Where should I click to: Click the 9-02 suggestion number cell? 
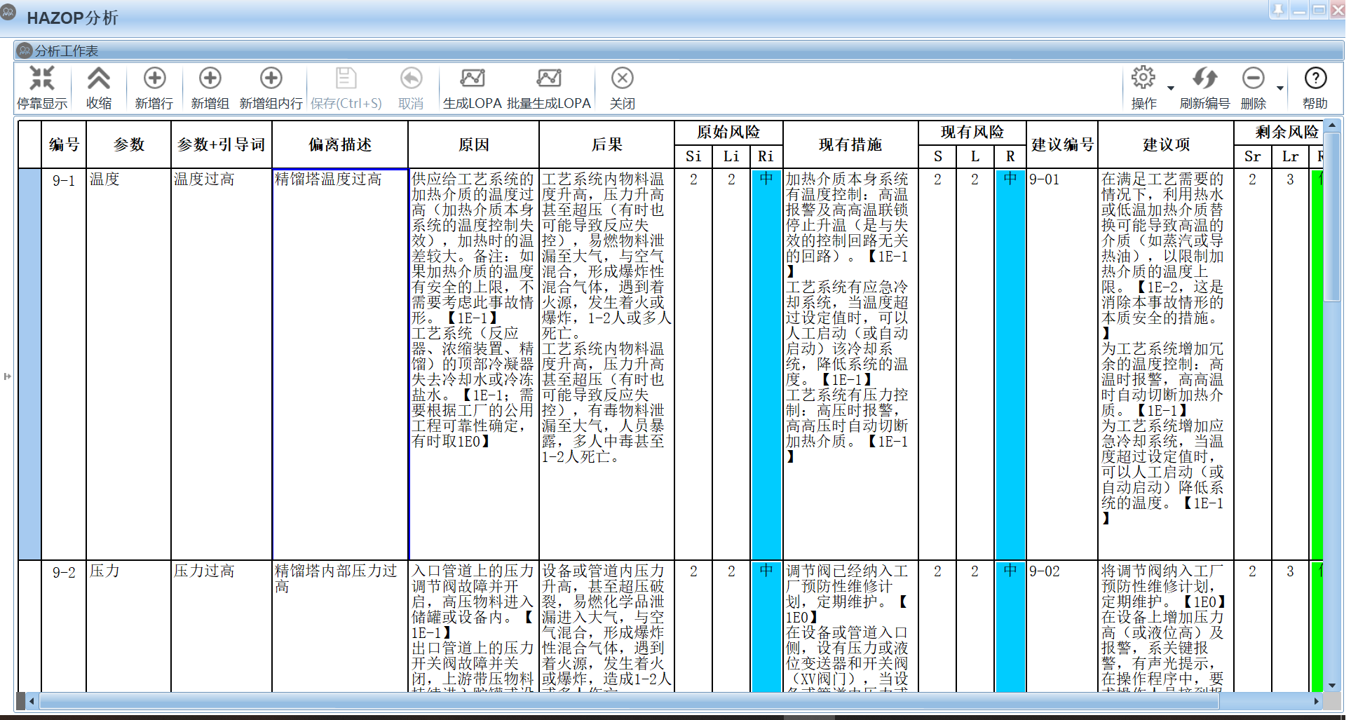click(x=1062, y=626)
